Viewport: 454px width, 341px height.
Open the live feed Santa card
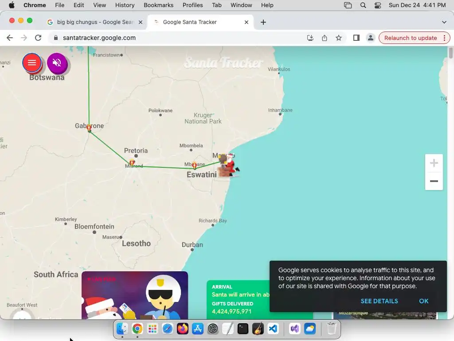(135, 295)
